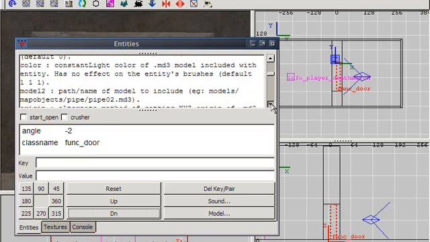The width and height of the screenshot is (430, 242).
Task: Select the blue diamond entity in lower view
Action: 371,220
